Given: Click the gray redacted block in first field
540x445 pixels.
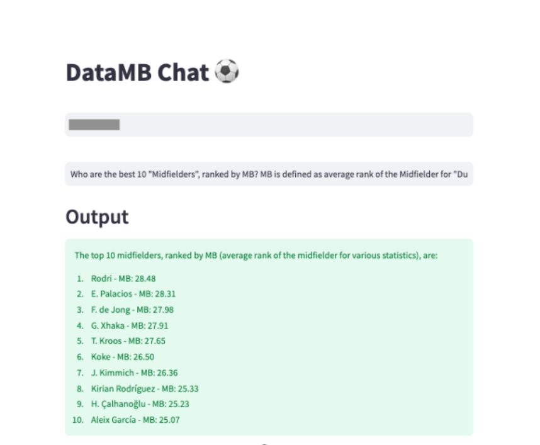Looking at the screenshot, I should tap(94, 125).
